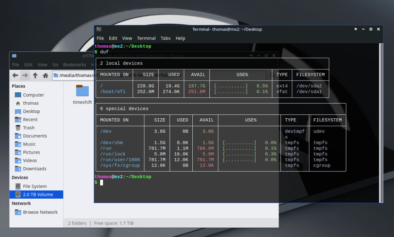
Task: Open the Bookmarks menu in Thunar
Action: click(x=75, y=65)
